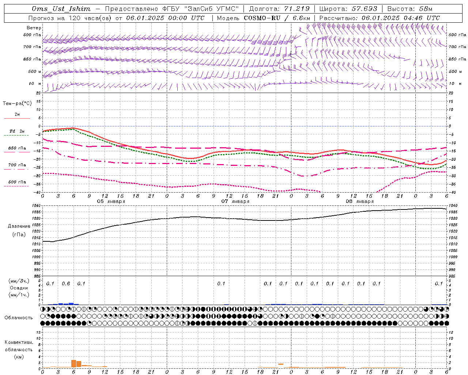Screen dimensions: 468x375
Task: Click the '700 гПа' temperature legend entry
Action: [x=17, y=165]
